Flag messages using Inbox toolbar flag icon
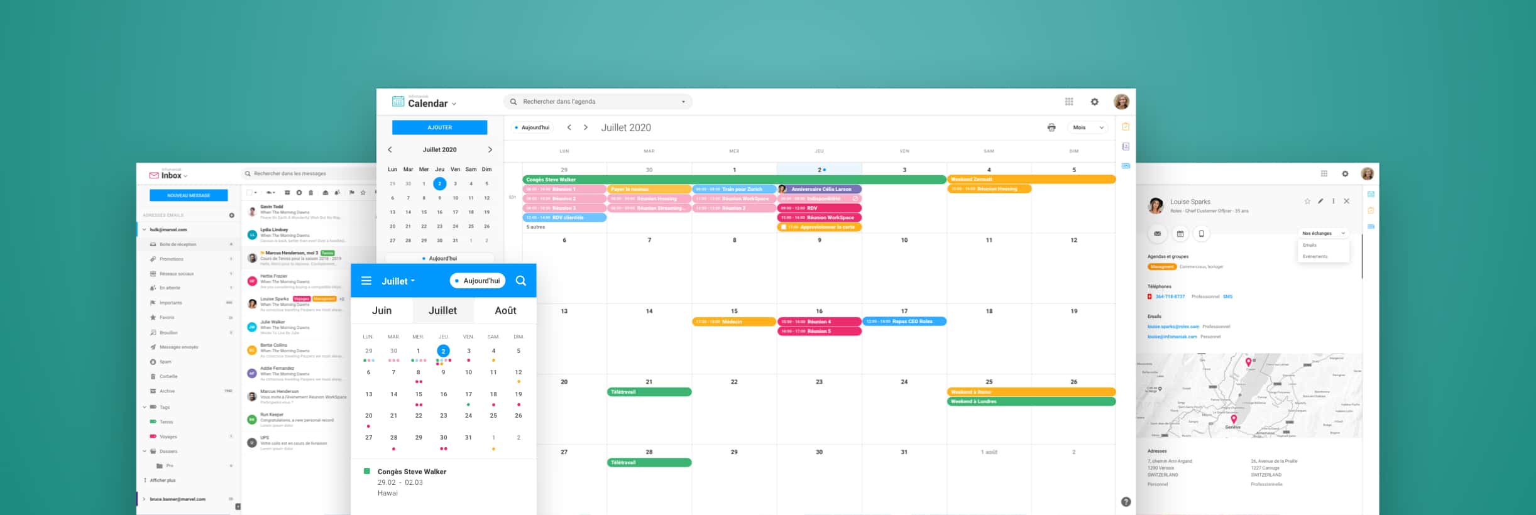Viewport: 1536px width, 515px height. pyautogui.click(x=351, y=193)
